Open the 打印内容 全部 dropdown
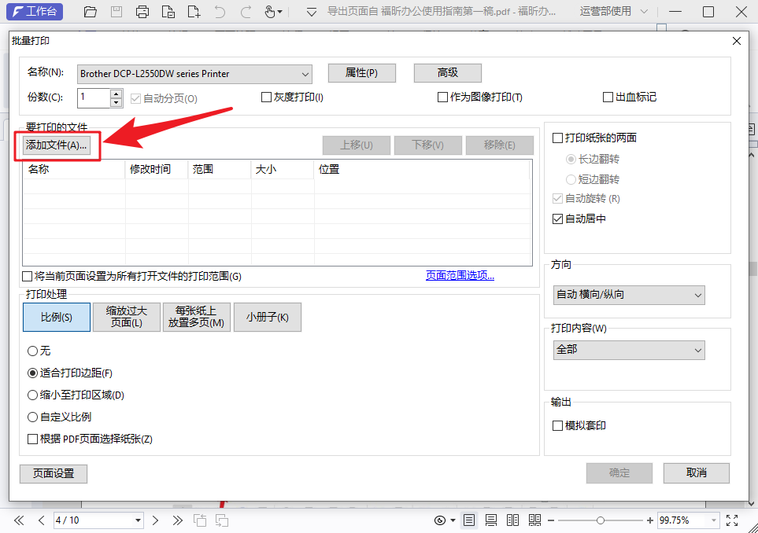This screenshot has width=758, height=533. click(x=629, y=350)
